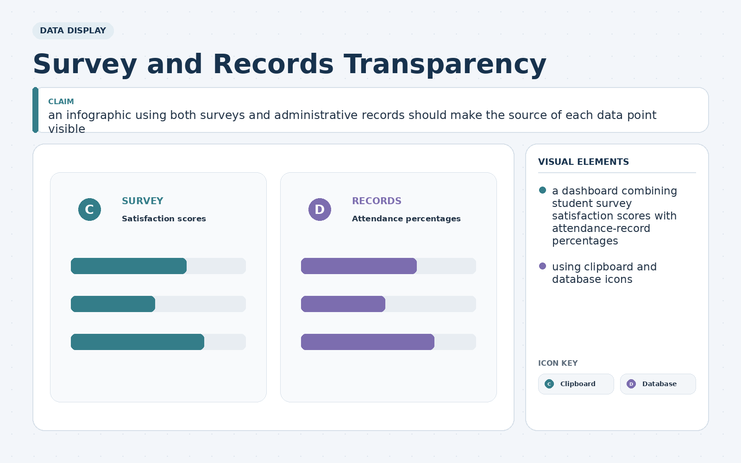Click the mid-length purple records bar

pyautogui.click(x=359, y=266)
